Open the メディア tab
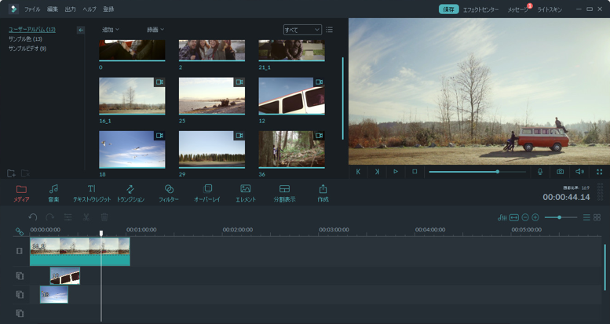The image size is (610, 324). click(x=21, y=193)
